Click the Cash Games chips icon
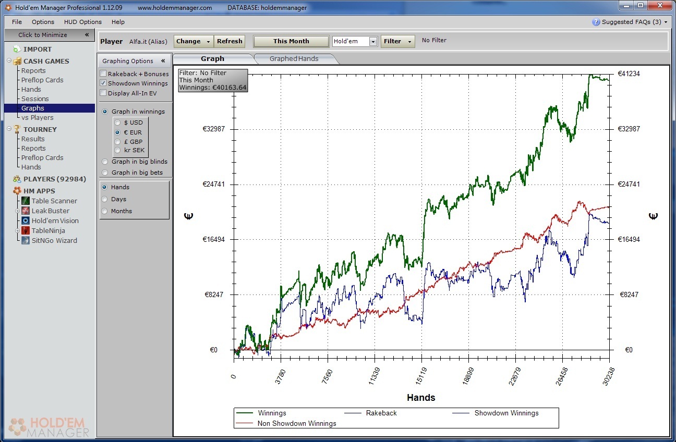Screen dimensions: 676x442 click(x=17, y=61)
